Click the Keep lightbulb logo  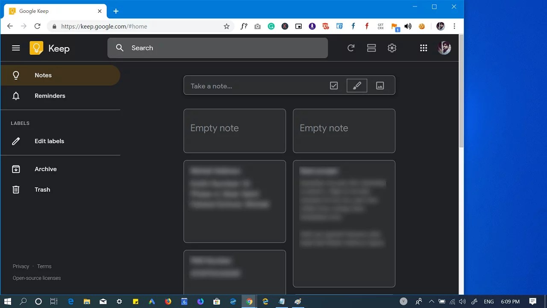click(x=36, y=48)
